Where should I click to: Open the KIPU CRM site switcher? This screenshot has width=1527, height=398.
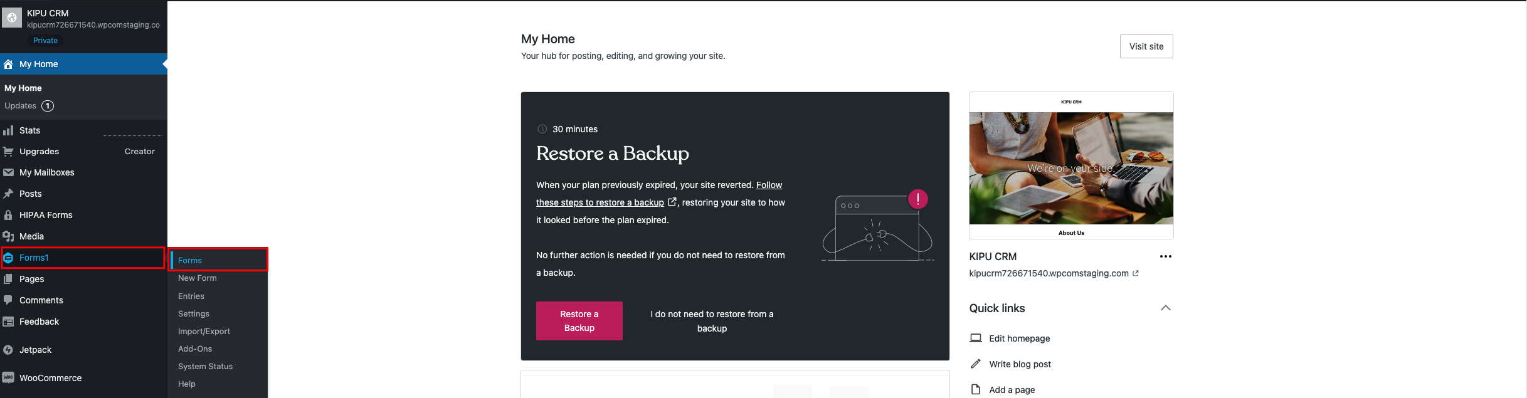(82, 19)
